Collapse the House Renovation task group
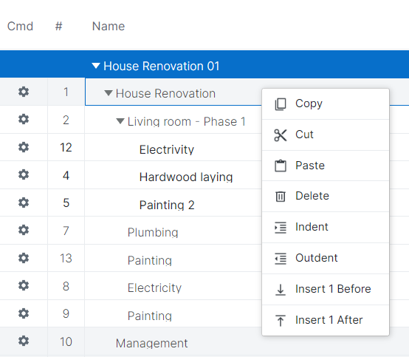 coord(109,92)
